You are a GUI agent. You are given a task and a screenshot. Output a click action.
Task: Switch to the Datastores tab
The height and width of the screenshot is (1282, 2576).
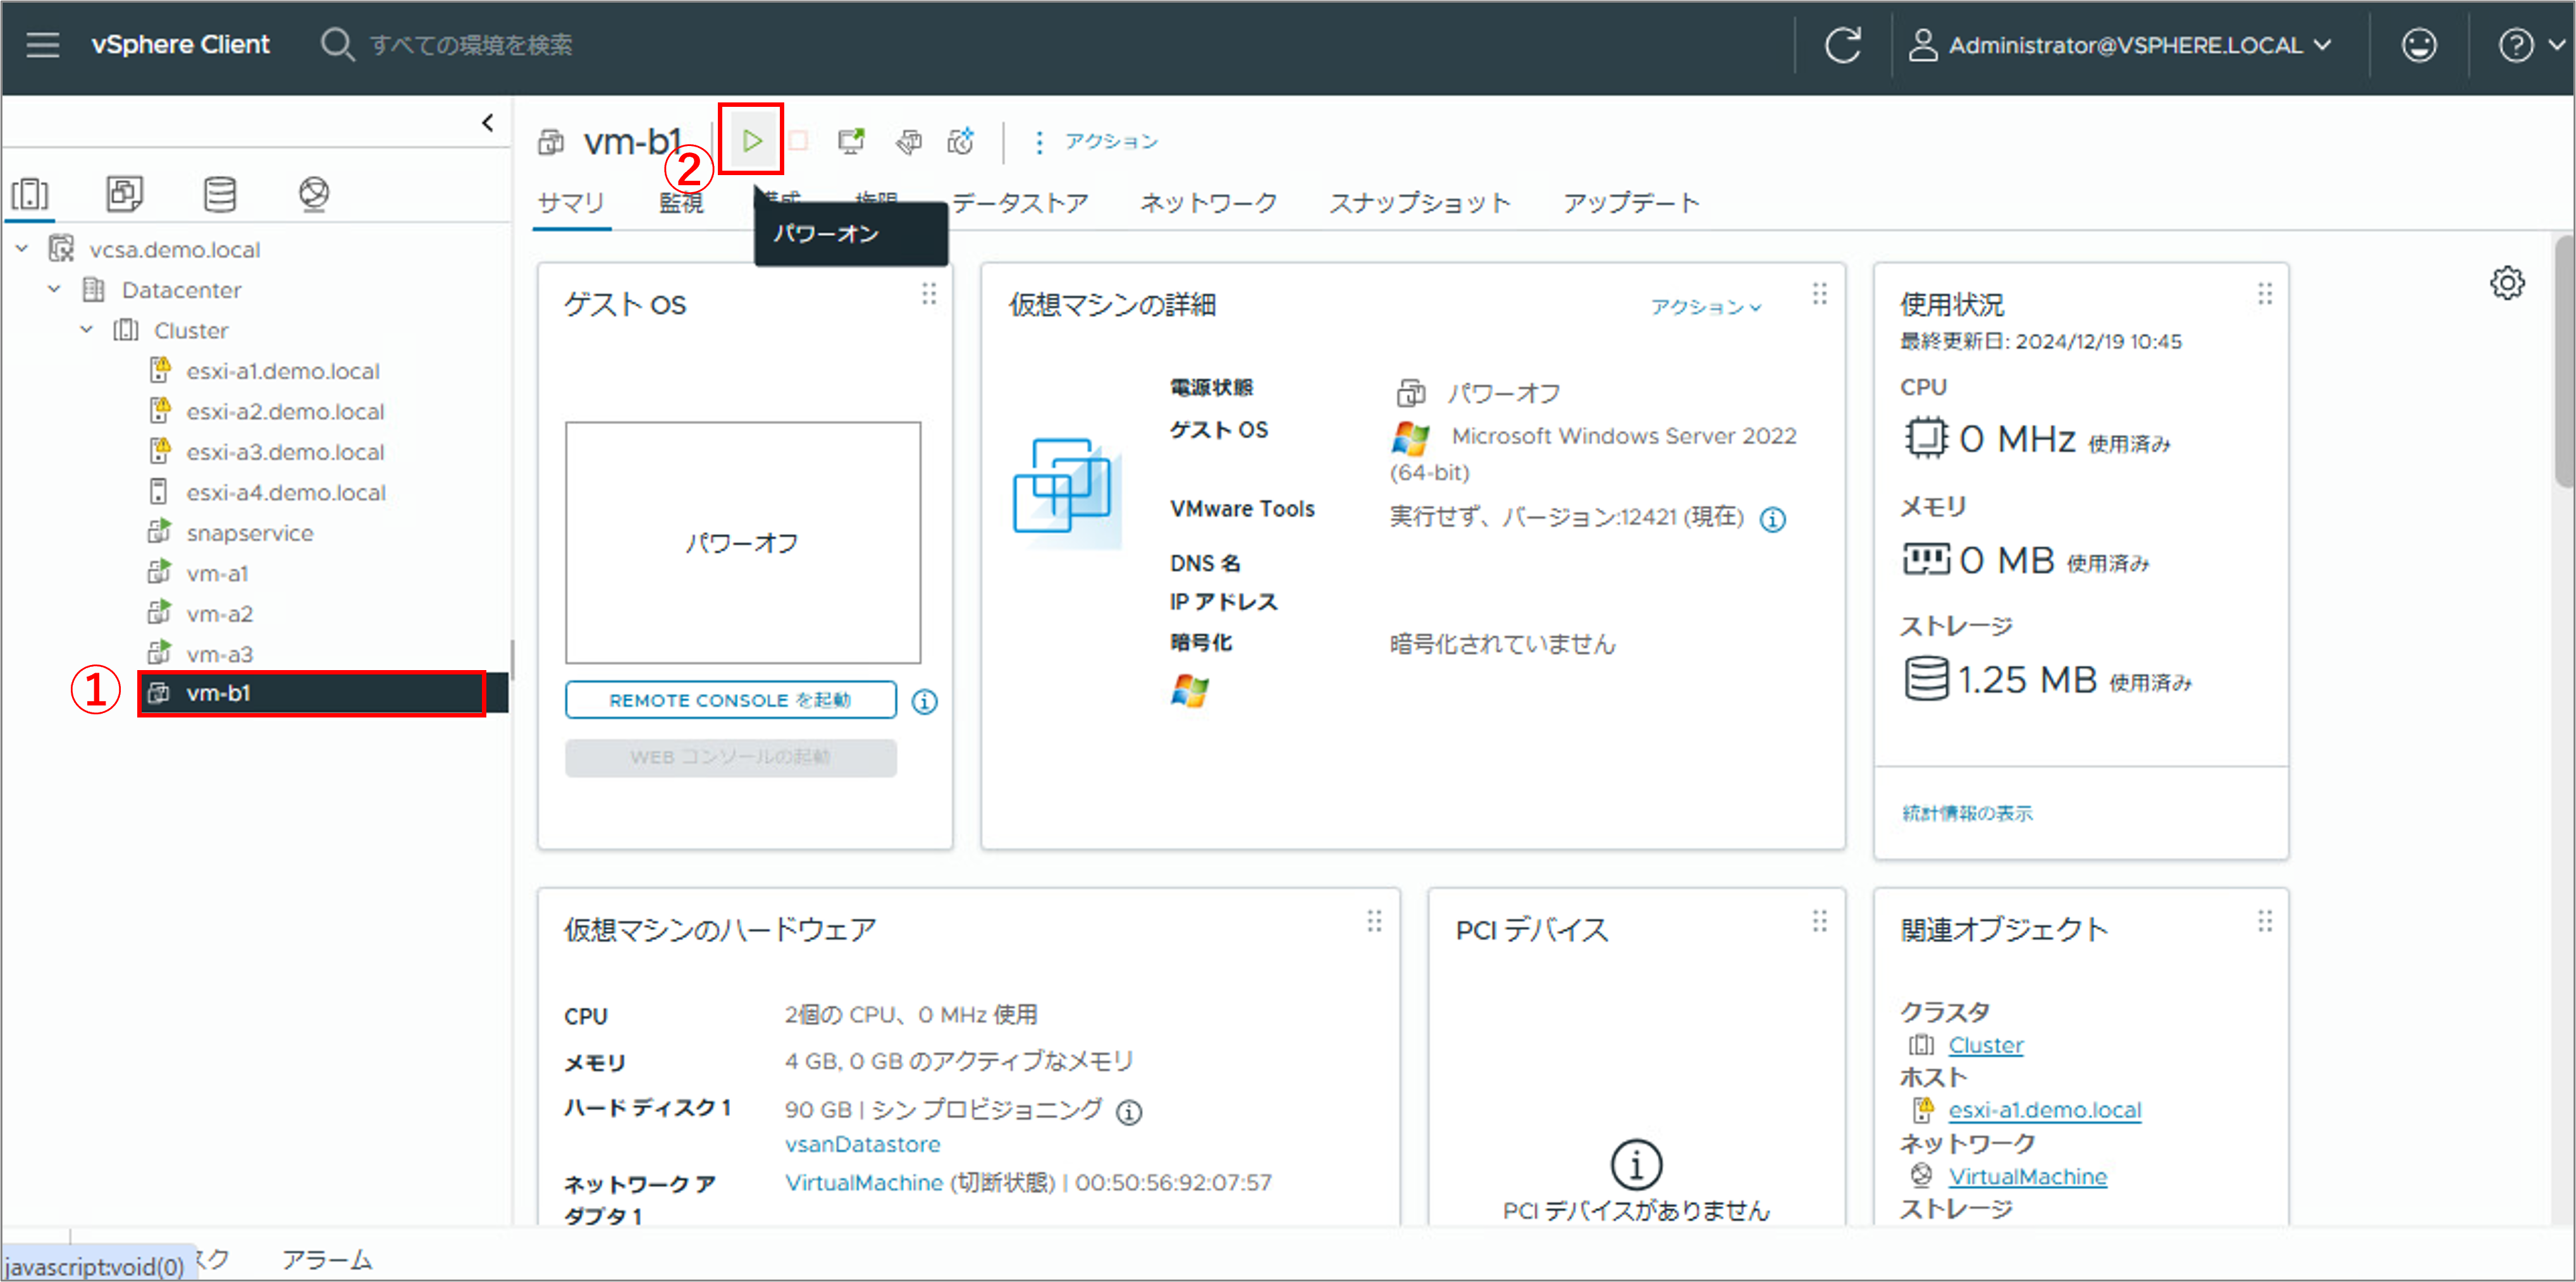tap(1019, 203)
